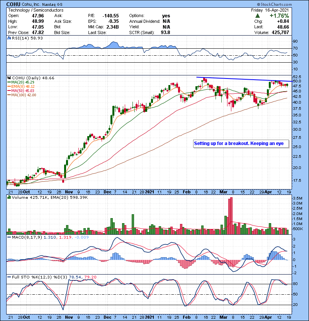Select the MA(100) 42.00 legend entry
309x321 pixels.
pyautogui.click(x=22, y=95)
